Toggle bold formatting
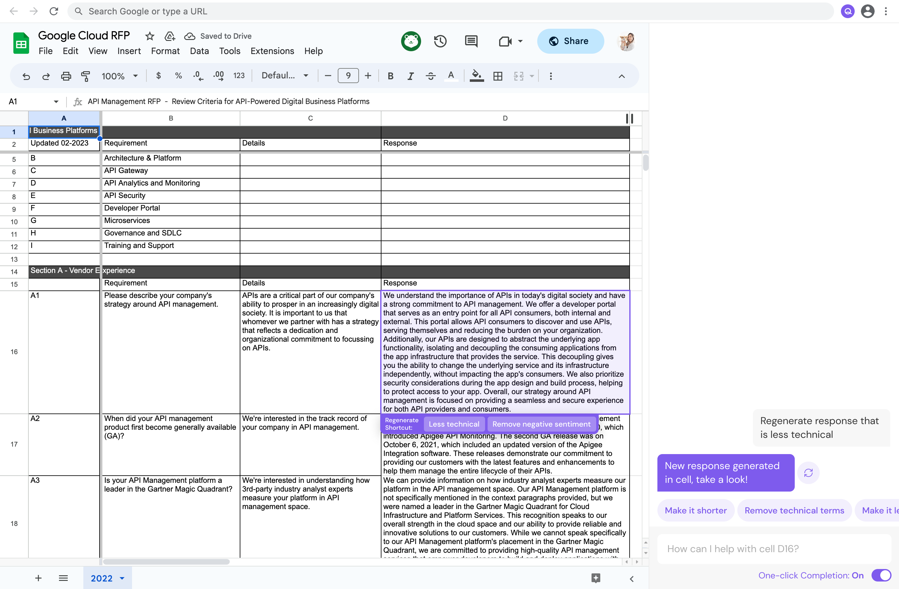The width and height of the screenshot is (899, 589). coord(391,76)
